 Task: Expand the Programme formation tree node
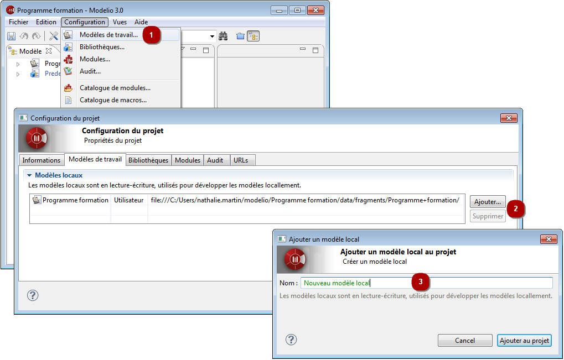tap(18, 64)
